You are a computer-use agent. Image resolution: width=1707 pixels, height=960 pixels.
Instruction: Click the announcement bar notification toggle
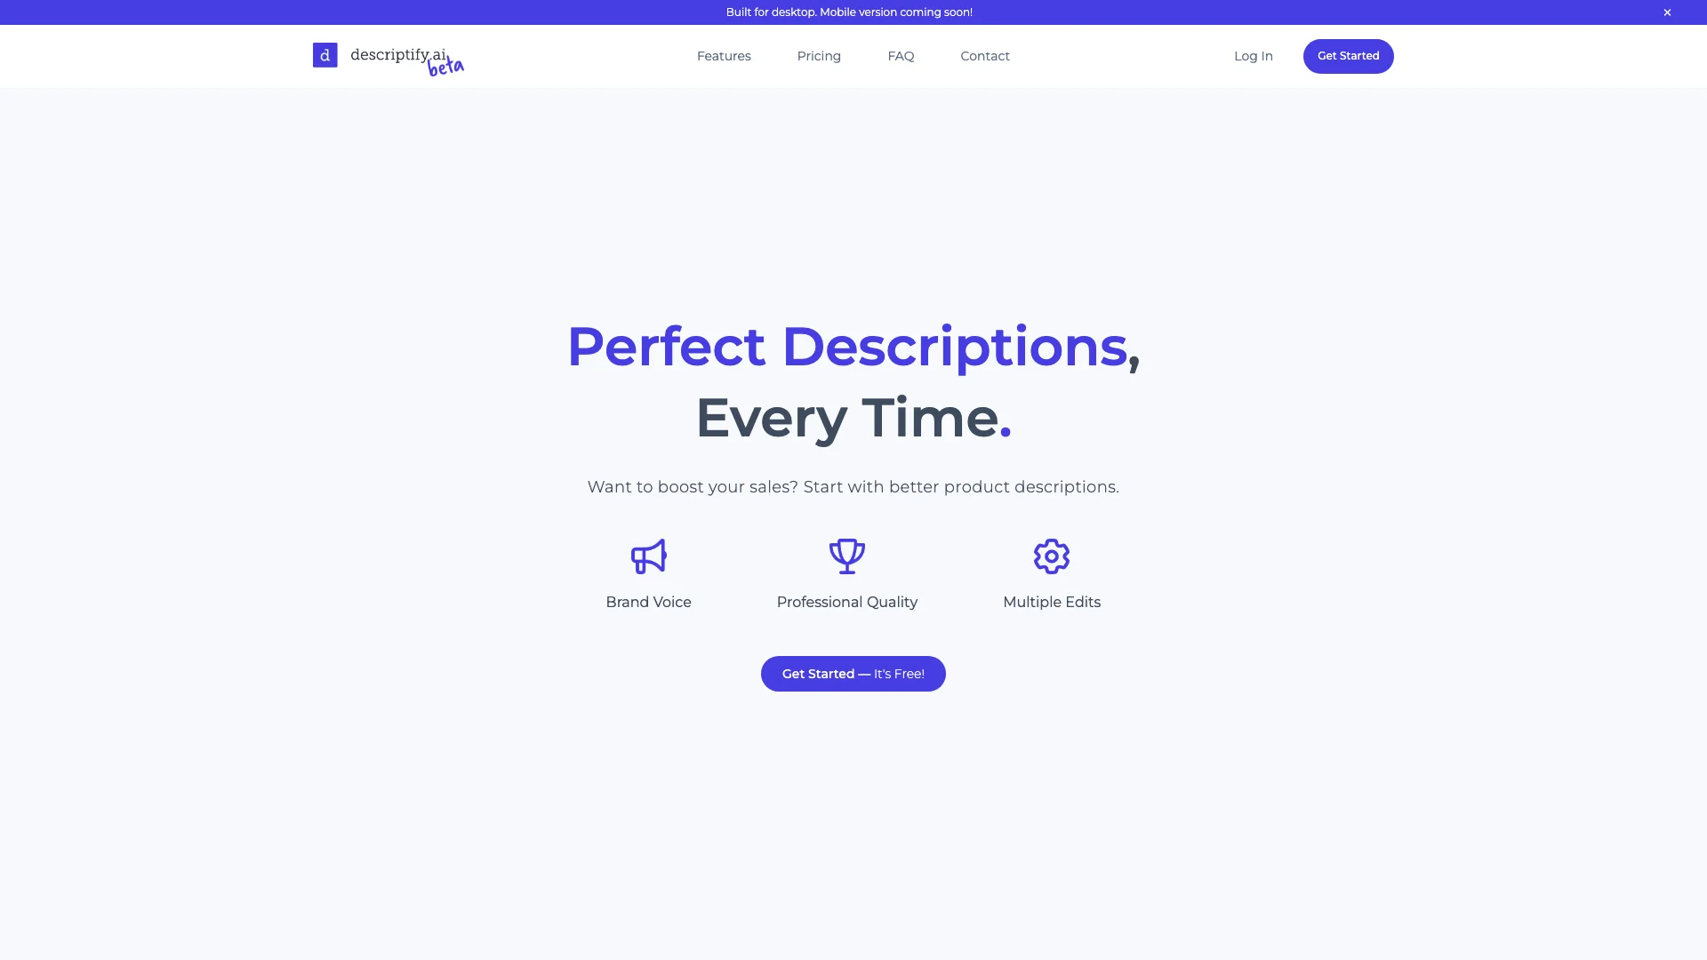[x=1667, y=11]
